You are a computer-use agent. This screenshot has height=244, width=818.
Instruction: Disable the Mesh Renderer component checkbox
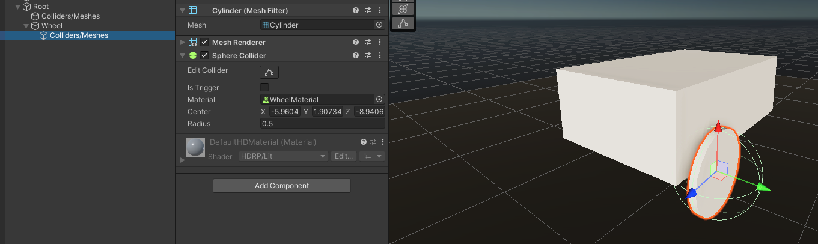(204, 43)
